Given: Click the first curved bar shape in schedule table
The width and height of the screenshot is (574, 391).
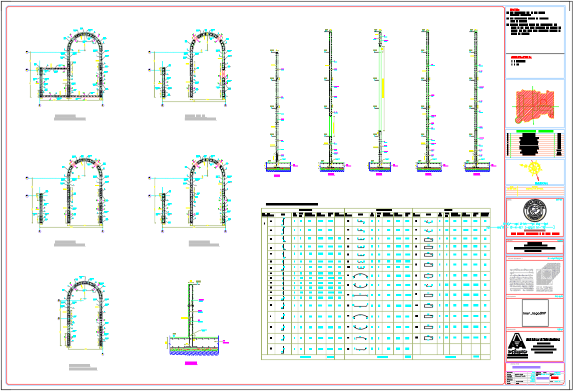Looking at the screenshot, I should coord(359,276).
